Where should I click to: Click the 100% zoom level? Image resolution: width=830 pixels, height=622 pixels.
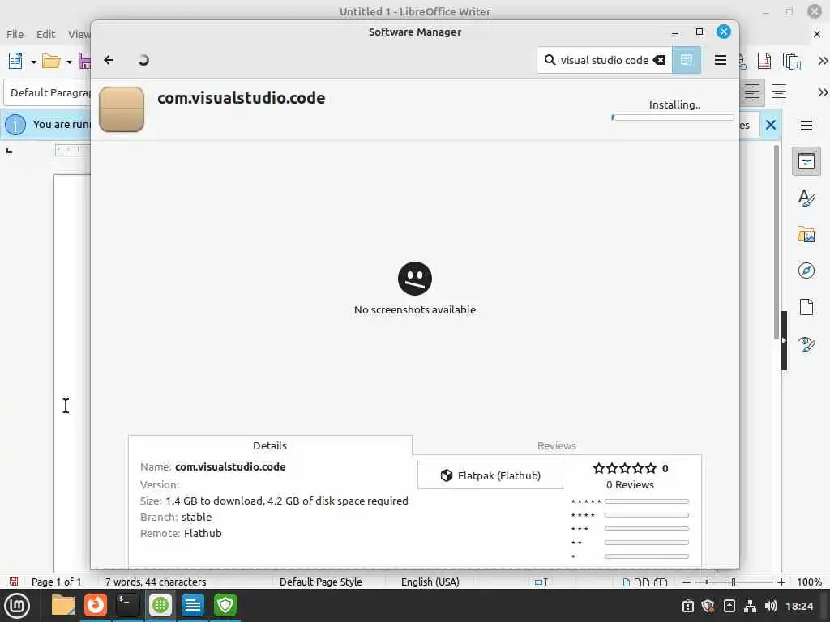810,582
